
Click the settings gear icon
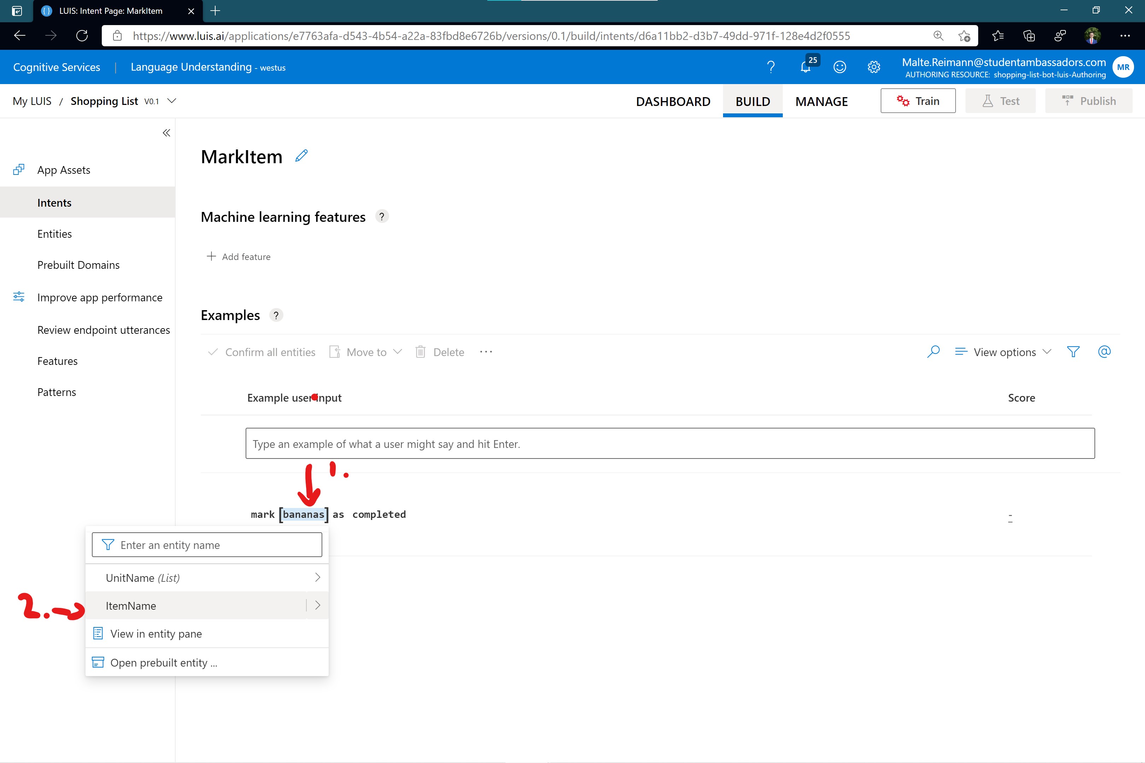[873, 67]
